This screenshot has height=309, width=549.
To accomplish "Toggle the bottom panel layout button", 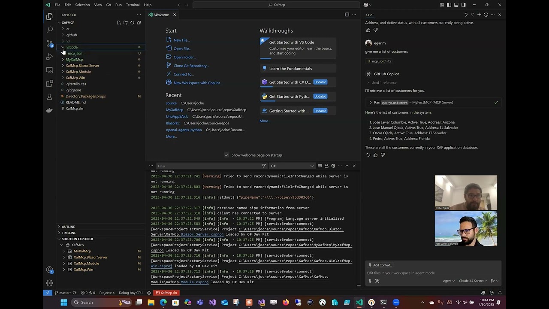I will pyautogui.click(x=456, y=5).
